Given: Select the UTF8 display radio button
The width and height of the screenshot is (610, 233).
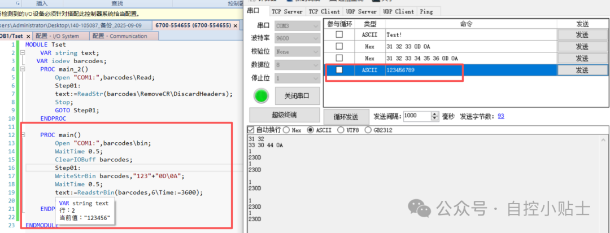Looking at the screenshot, I should coord(341,130).
